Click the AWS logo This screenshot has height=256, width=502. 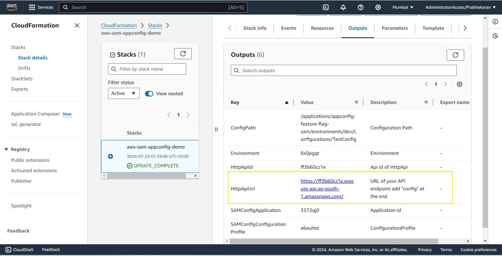pyautogui.click(x=12, y=7)
